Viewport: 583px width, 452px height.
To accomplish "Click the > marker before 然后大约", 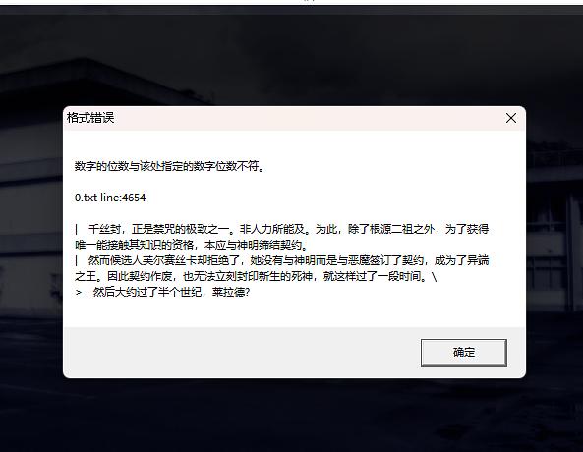I will pos(78,292).
